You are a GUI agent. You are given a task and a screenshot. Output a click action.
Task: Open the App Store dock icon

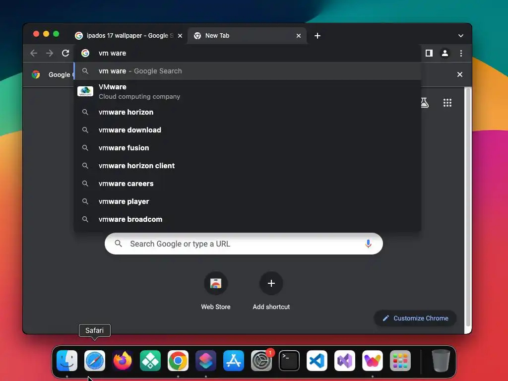(234, 361)
